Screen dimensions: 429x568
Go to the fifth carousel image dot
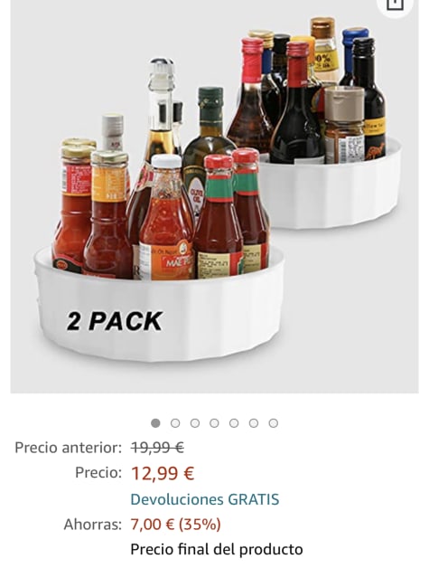pos(234,422)
